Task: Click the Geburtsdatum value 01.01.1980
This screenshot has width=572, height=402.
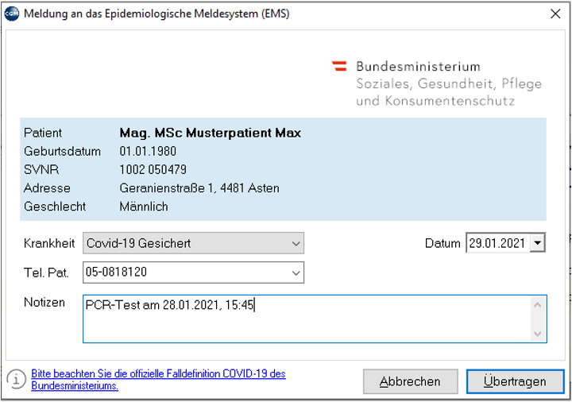Action: click(x=148, y=151)
